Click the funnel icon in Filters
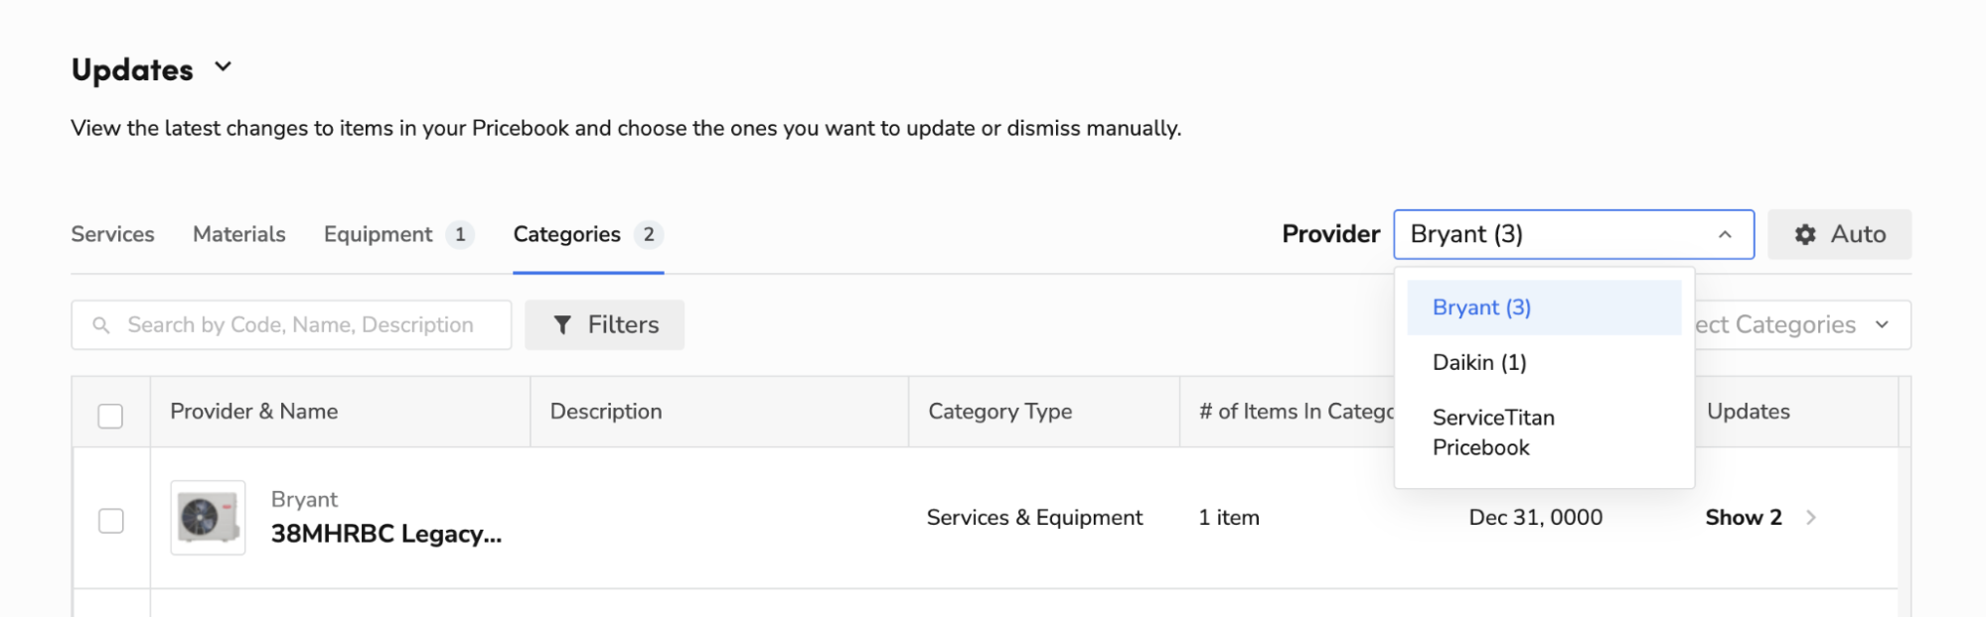 point(562,325)
